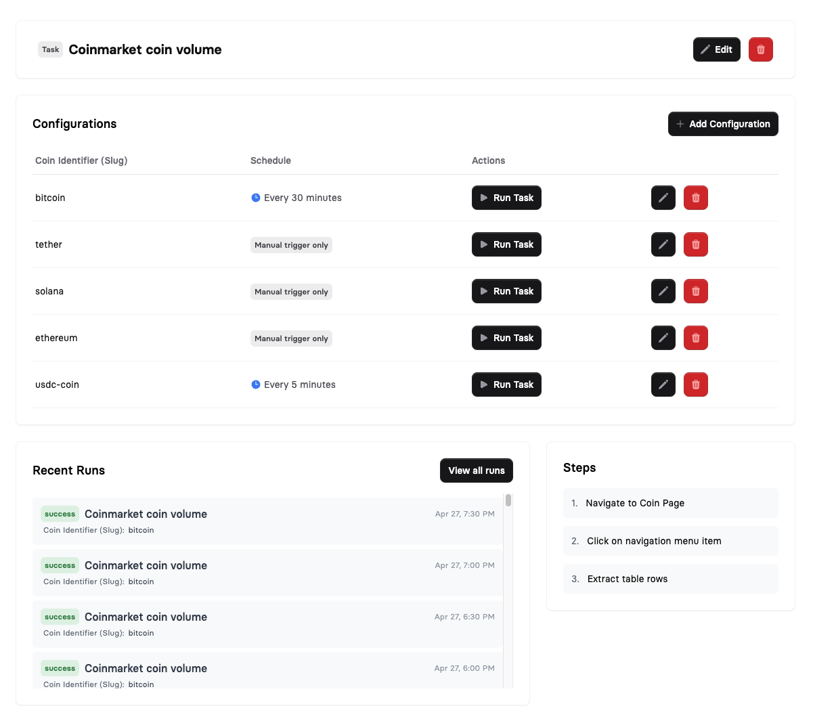Delete the Coinmarket coin volume task
The image size is (813, 725).
coord(761,49)
